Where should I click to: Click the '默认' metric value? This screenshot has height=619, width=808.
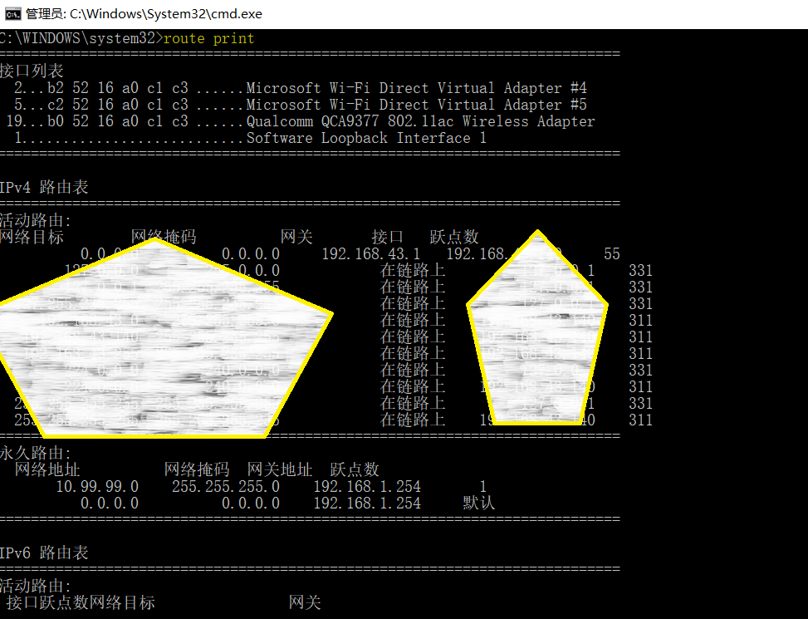[x=478, y=503]
